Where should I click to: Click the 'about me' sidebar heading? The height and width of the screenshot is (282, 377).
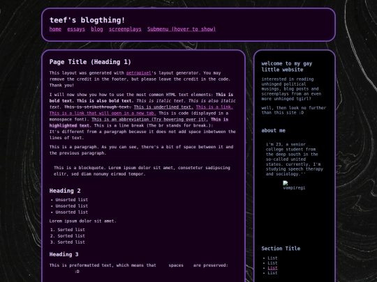click(274, 131)
